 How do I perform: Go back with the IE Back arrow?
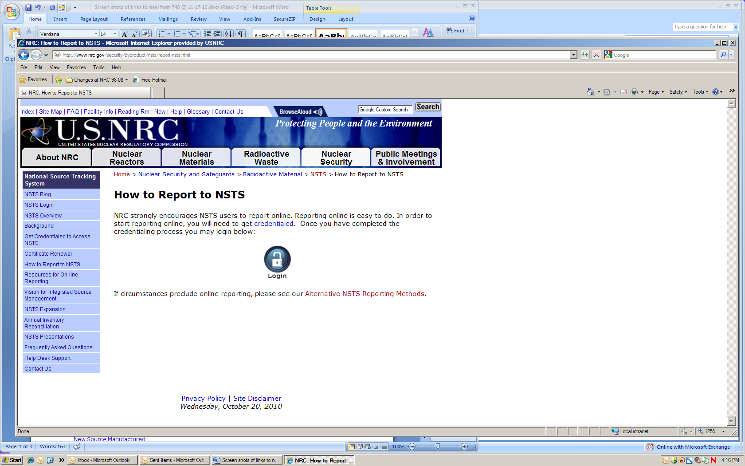click(24, 55)
